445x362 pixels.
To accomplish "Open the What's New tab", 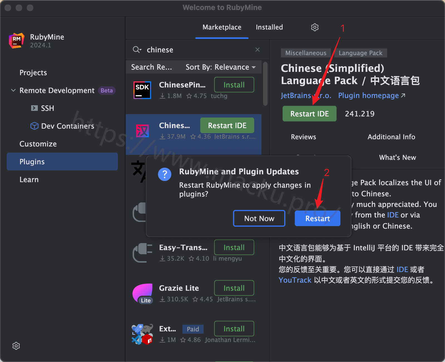I will 397,157.
